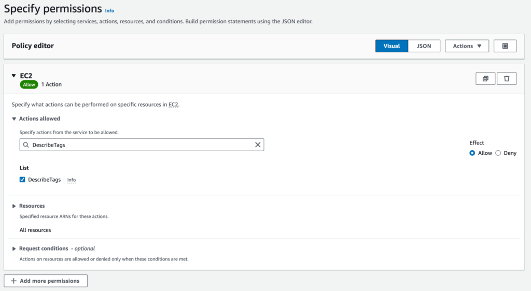The image size is (531, 291).
Task: Switch to the Visual editor tab
Action: pos(392,46)
